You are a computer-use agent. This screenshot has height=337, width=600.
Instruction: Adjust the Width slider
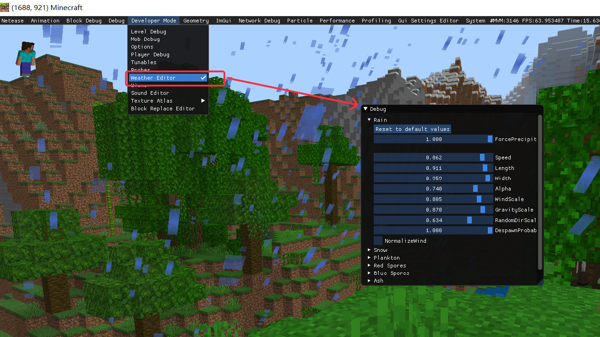tap(433, 178)
